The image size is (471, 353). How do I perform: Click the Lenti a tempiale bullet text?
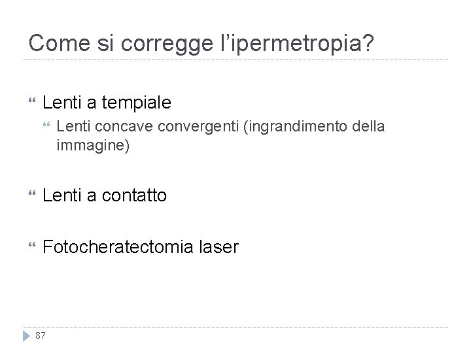click(106, 102)
